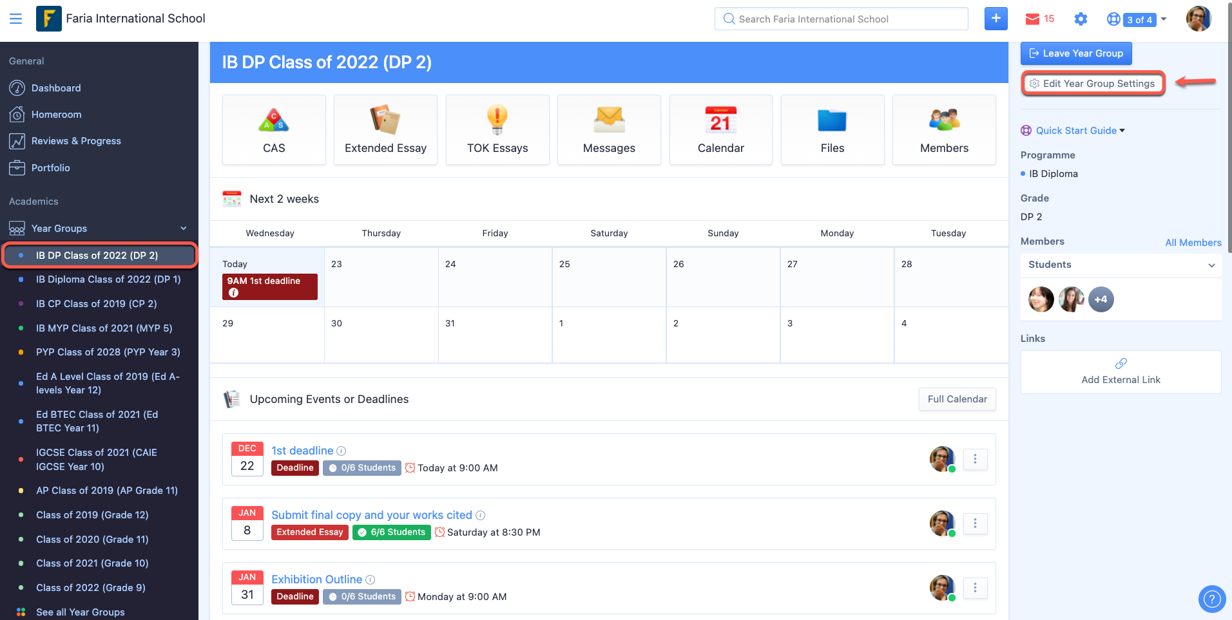Select Class of 2021 (Grade 10)
This screenshot has width=1232, height=620.
click(92, 563)
